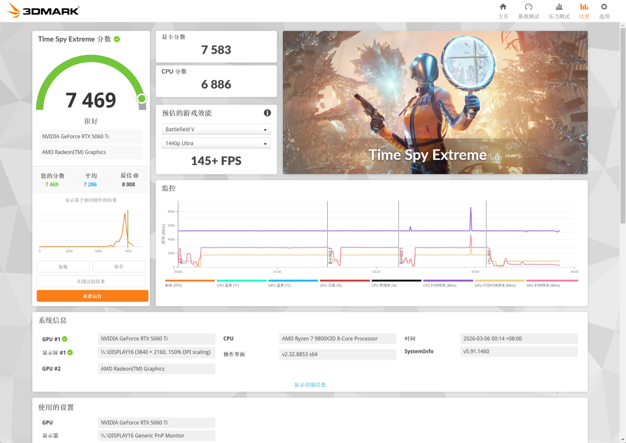This screenshot has height=443, width=626.
Task: Click the Time Spy Extreme banner image
Action: point(435,102)
